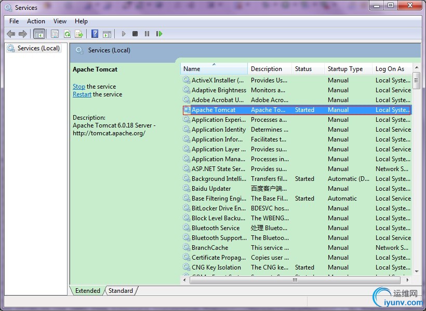This screenshot has height=311, width=426.
Task: Open the Action menu
Action: tap(36, 21)
